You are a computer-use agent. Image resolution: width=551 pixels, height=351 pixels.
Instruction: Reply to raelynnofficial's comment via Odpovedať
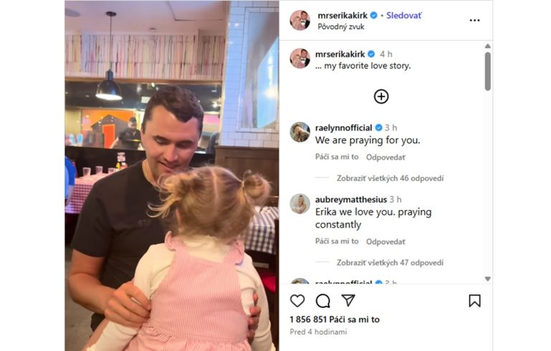(385, 158)
